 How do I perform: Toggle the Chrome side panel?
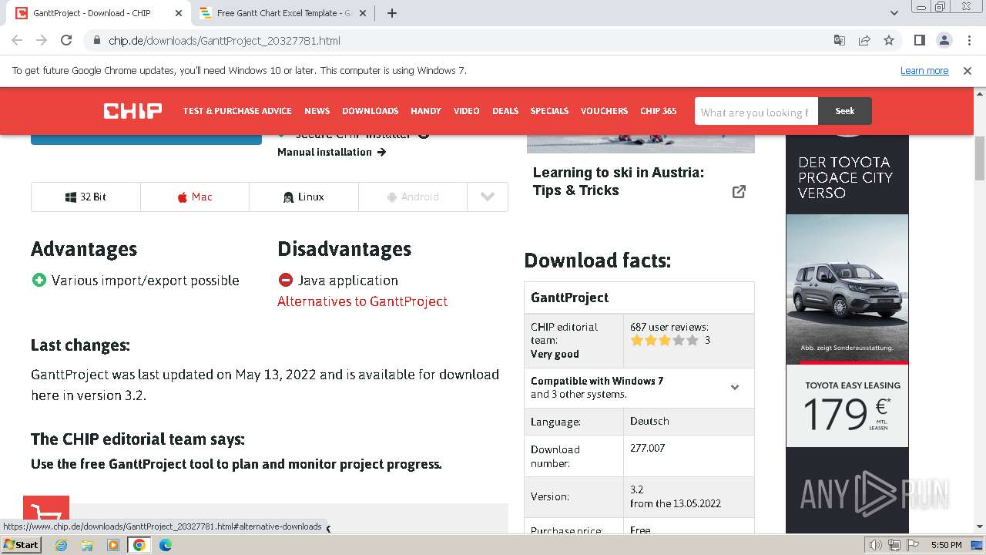pyautogui.click(x=919, y=40)
